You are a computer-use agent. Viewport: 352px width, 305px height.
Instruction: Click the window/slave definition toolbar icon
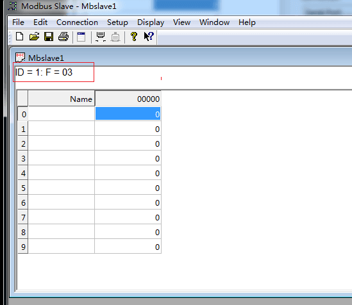(81, 37)
